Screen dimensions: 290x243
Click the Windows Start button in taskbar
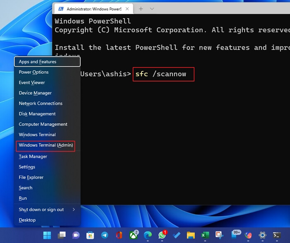pyautogui.click(x=47, y=235)
